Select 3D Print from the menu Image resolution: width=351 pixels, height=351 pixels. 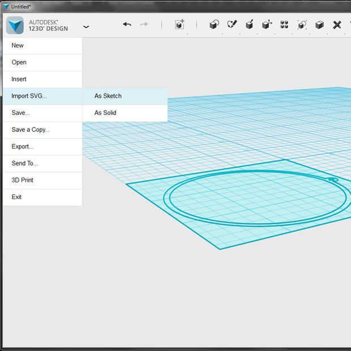[23, 180]
